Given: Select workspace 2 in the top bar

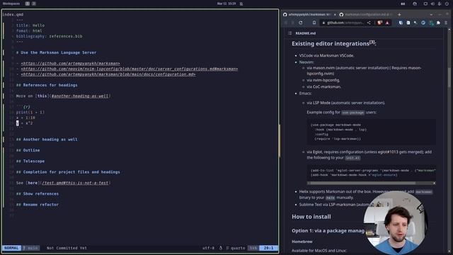Looking at the screenshot, I should pyautogui.click(x=34, y=4).
